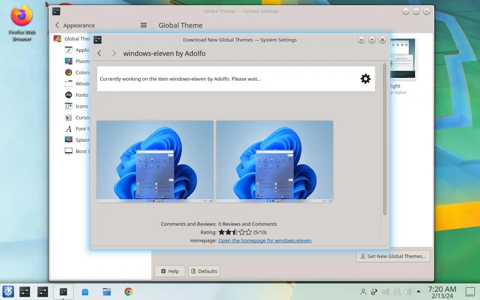Minimize the Global Theme System Settings window
The width and height of the screenshot is (480, 300).
(406, 11)
